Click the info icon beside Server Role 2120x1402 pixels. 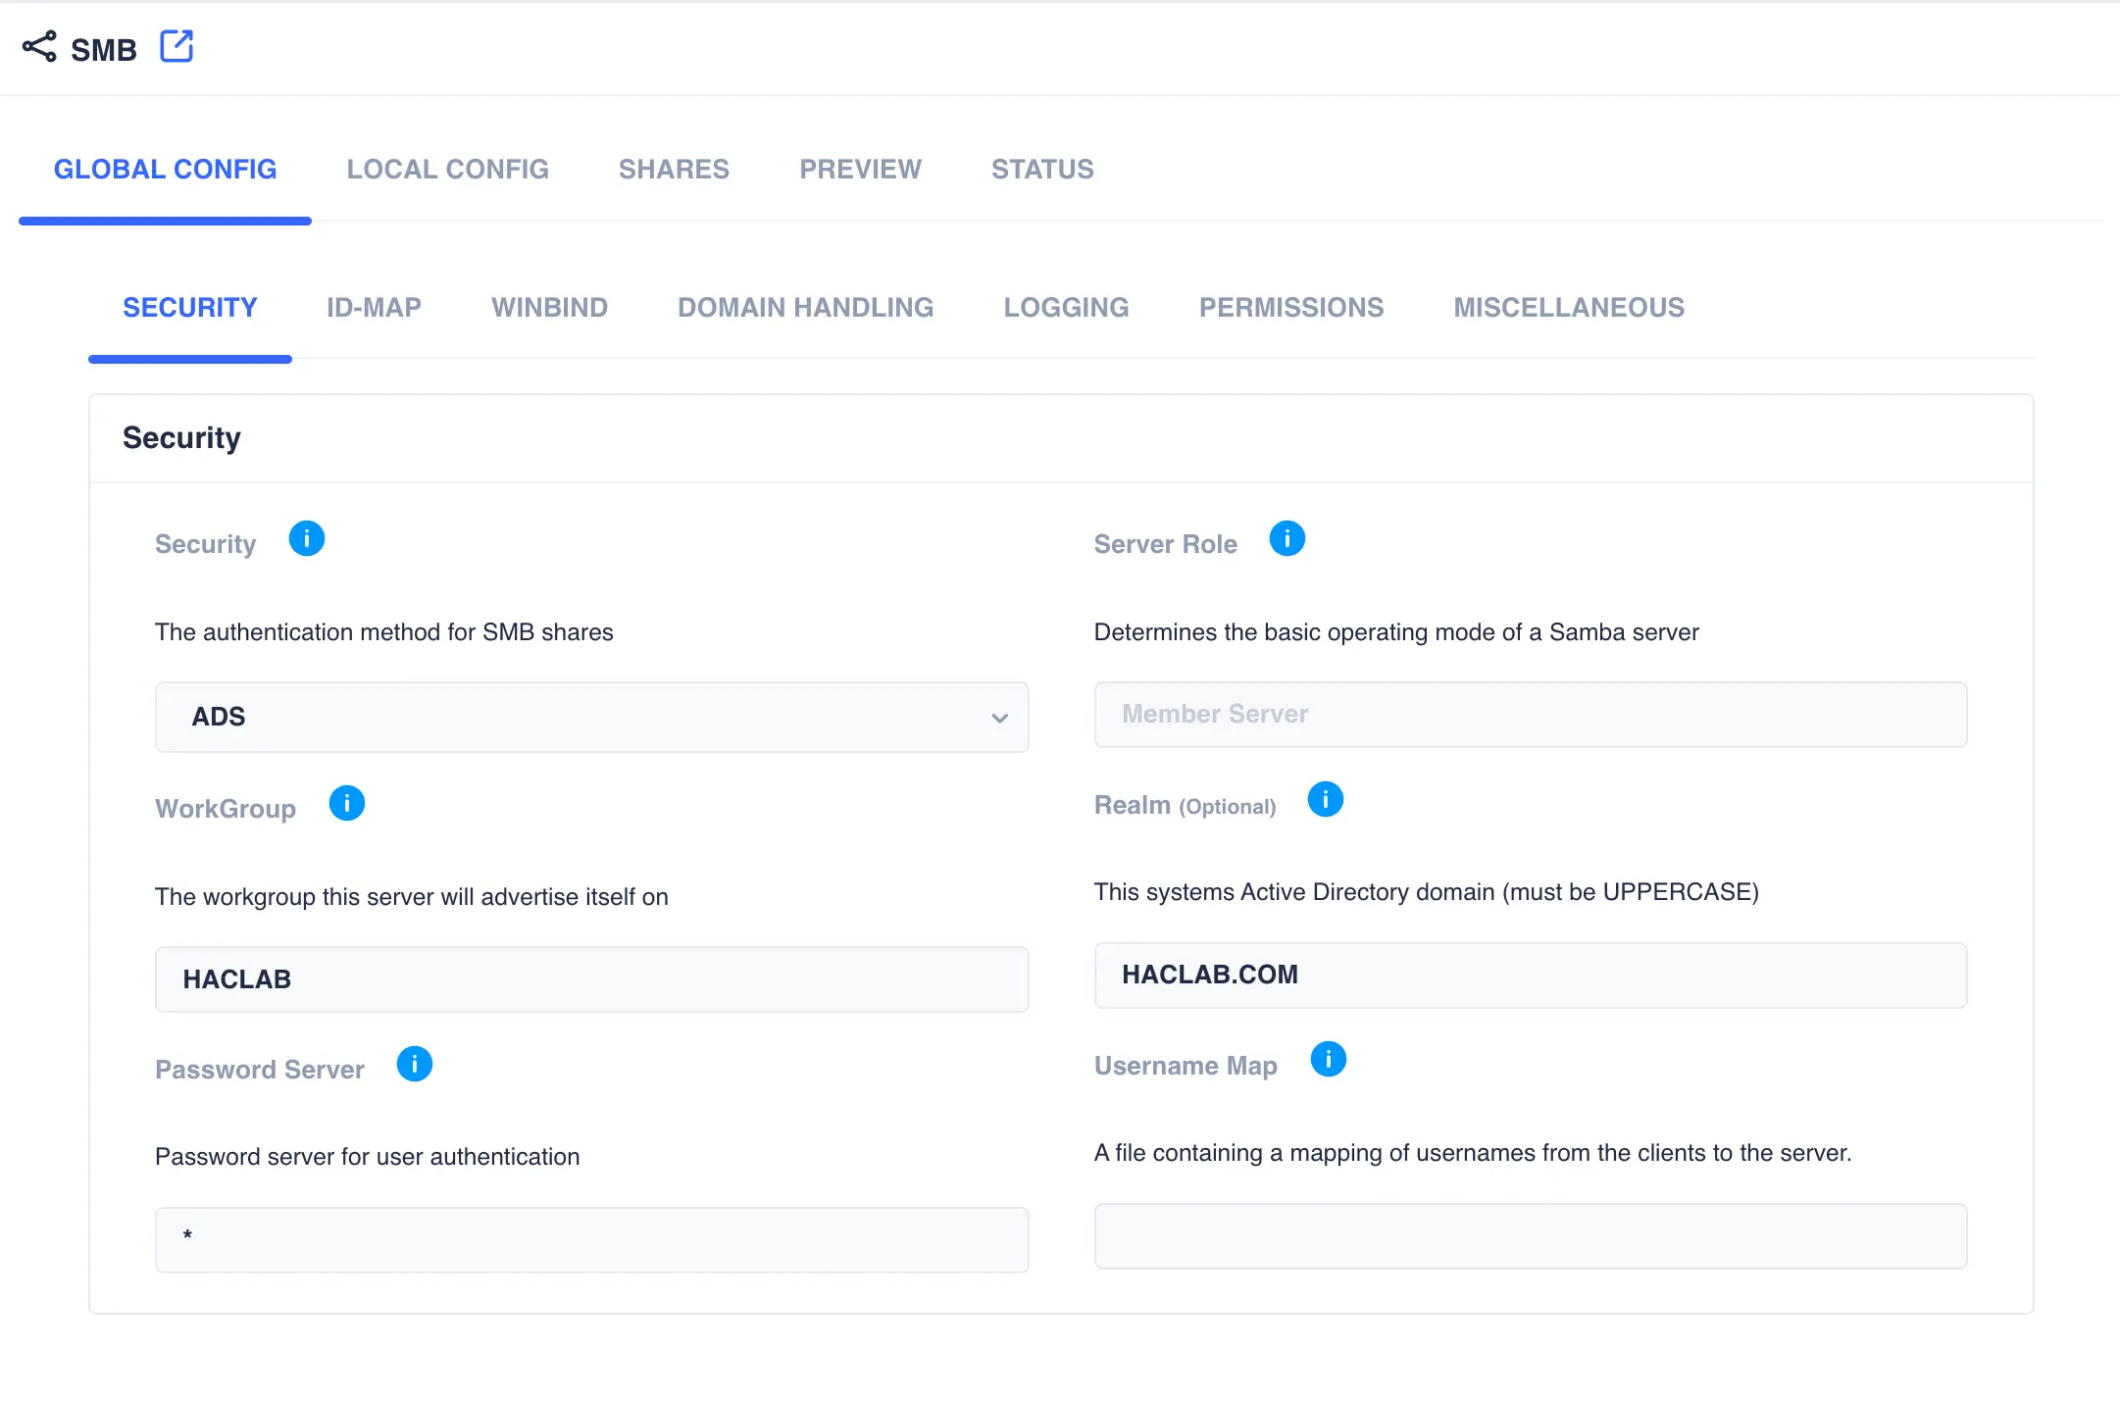point(1287,538)
